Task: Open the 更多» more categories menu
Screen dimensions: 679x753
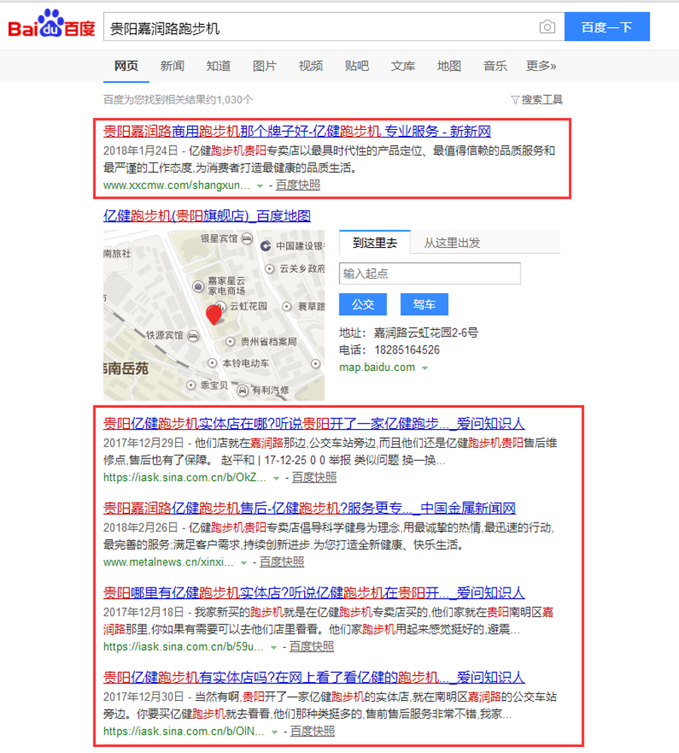Action: (x=541, y=66)
